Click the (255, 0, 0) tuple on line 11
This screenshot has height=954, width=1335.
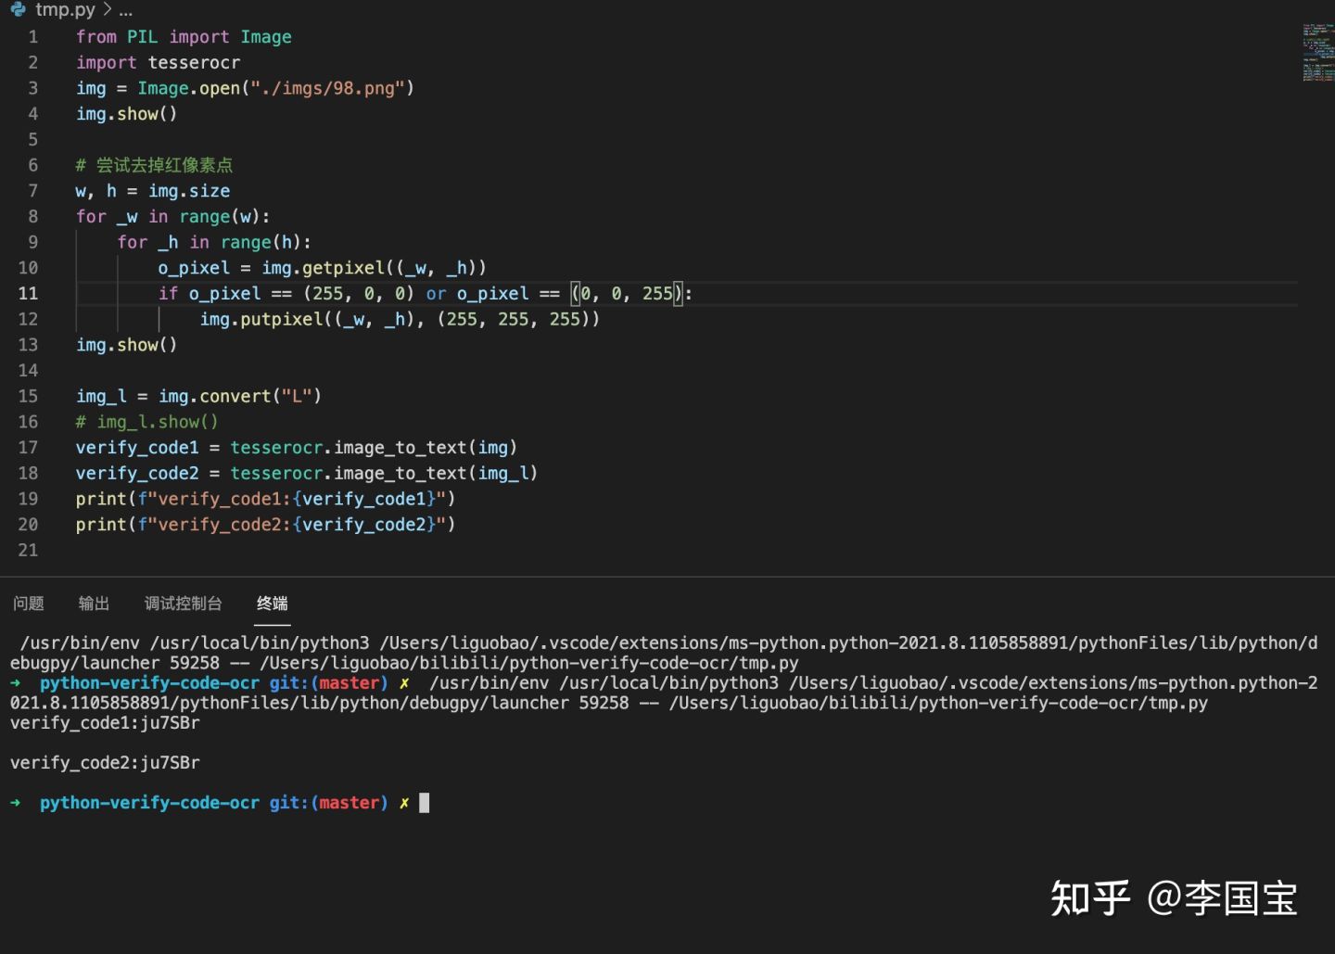click(359, 293)
